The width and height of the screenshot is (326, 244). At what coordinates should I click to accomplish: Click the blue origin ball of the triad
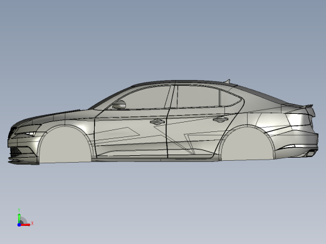point(19,225)
